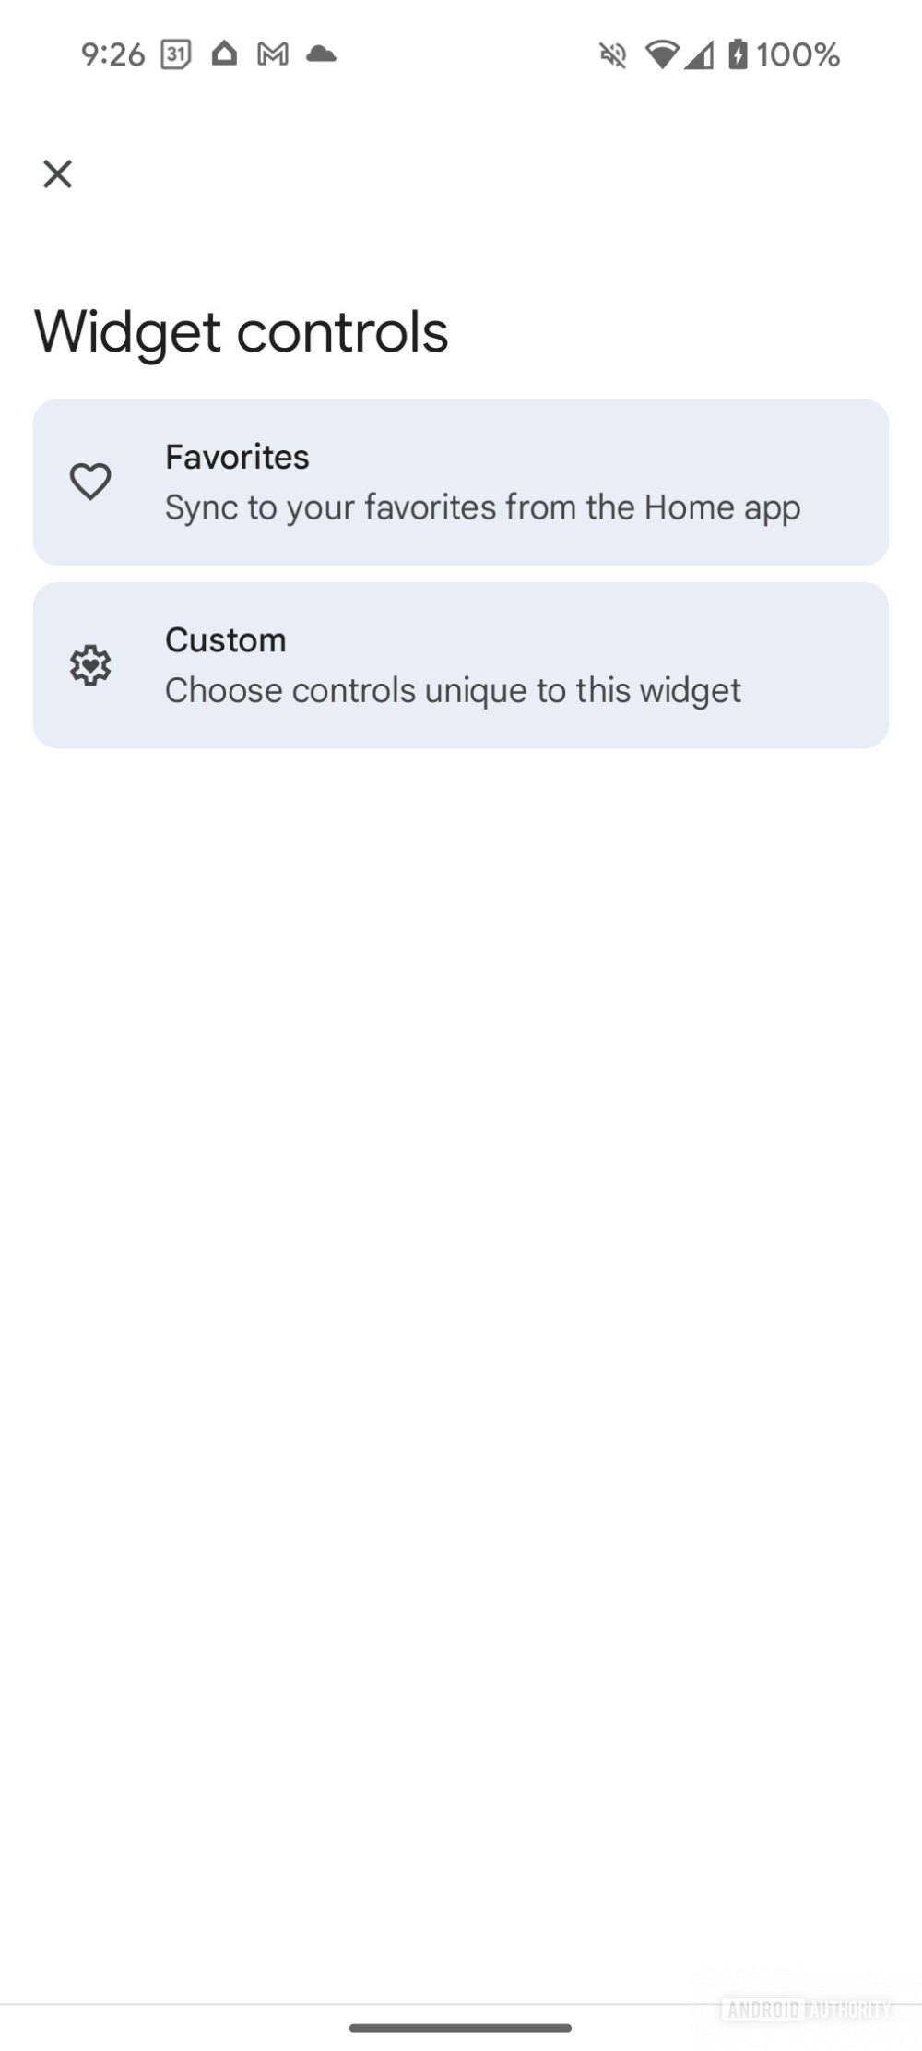Close the Widget controls screen

click(x=57, y=173)
